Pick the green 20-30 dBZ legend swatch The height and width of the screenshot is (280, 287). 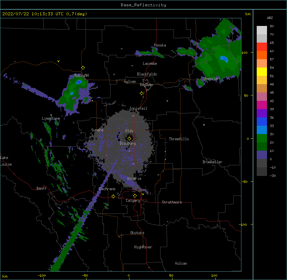point(262,138)
